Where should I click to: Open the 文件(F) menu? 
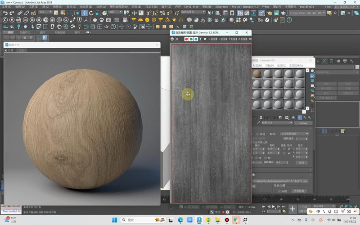6,7
